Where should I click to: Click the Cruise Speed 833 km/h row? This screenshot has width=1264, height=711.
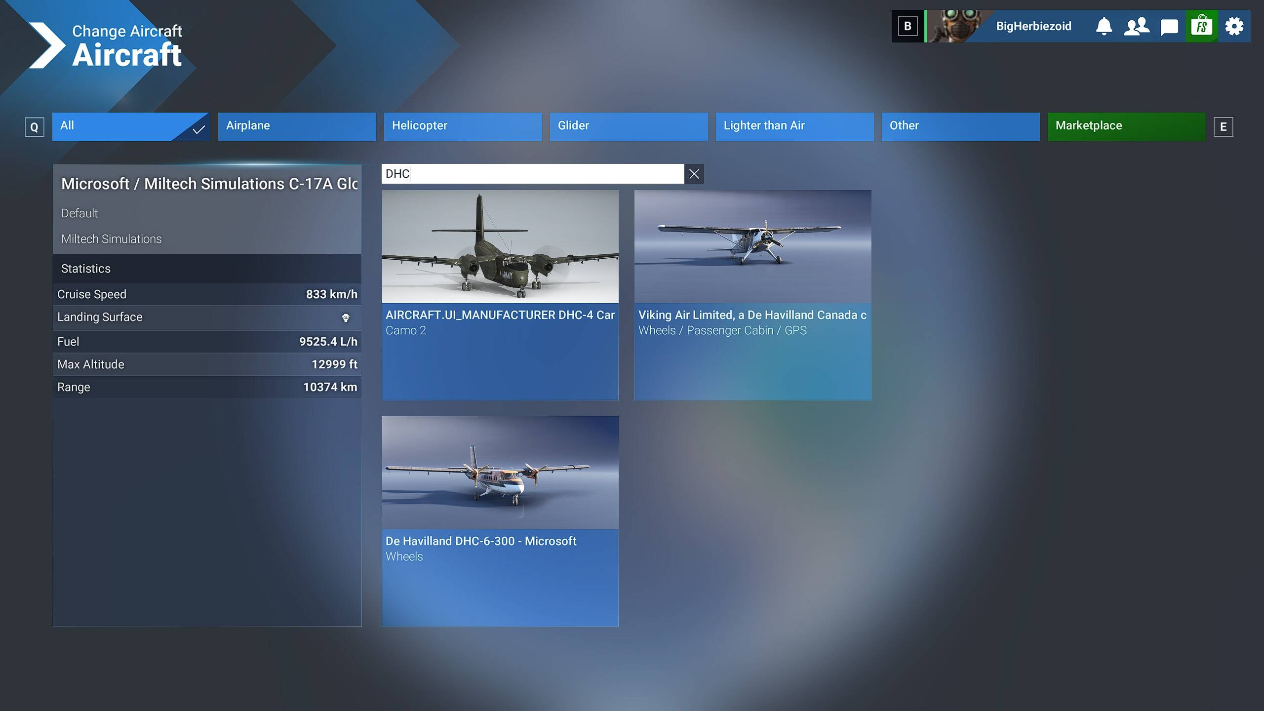tap(207, 294)
